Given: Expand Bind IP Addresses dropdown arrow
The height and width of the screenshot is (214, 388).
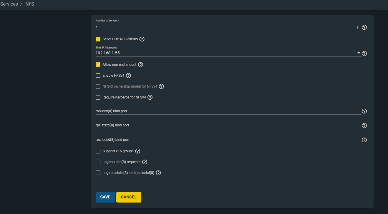Looking at the screenshot, I should (359, 53).
